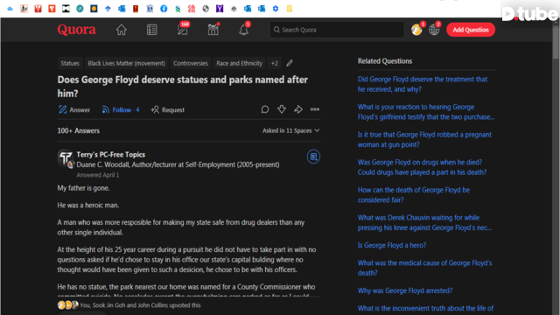Viewport: 560px width, 315px height.
Task: Toggle Follow on the question
Action: 121,109
